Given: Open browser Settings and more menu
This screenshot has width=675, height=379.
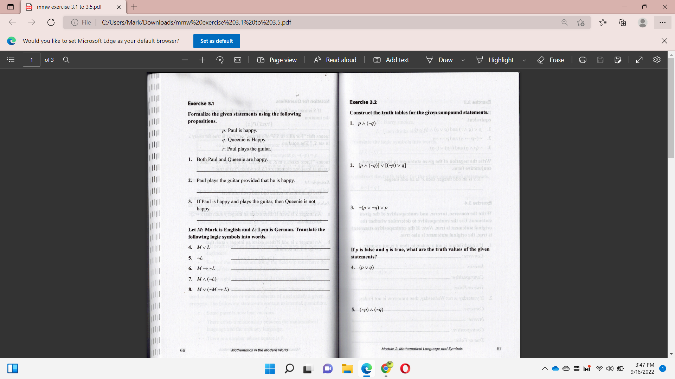Looking at the screenshot, I should click(663, 22).
